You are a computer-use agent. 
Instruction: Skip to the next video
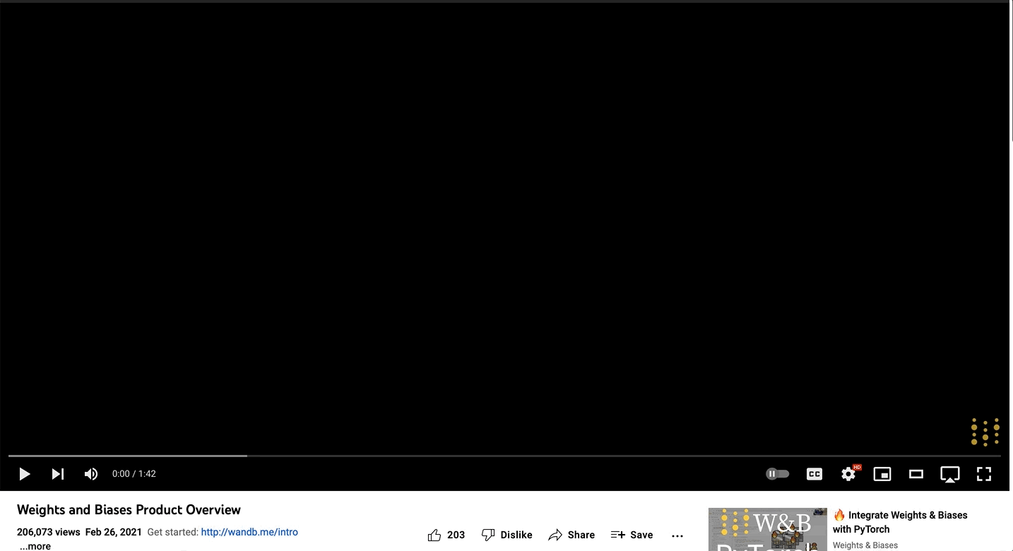[57, 474]
